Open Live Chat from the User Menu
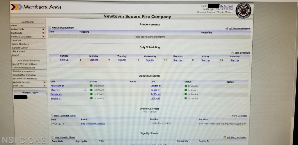298x145 pixels. point(16,40)
